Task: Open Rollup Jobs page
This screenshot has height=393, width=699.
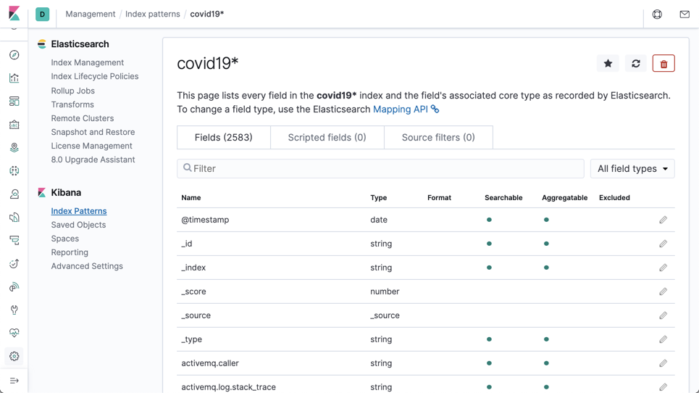Action: pos(72,91)
